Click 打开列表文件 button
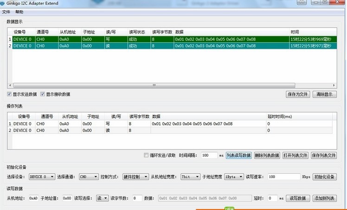 (x=296, y=155)
